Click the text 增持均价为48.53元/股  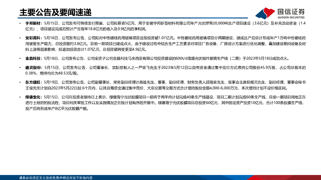point(58,73)
